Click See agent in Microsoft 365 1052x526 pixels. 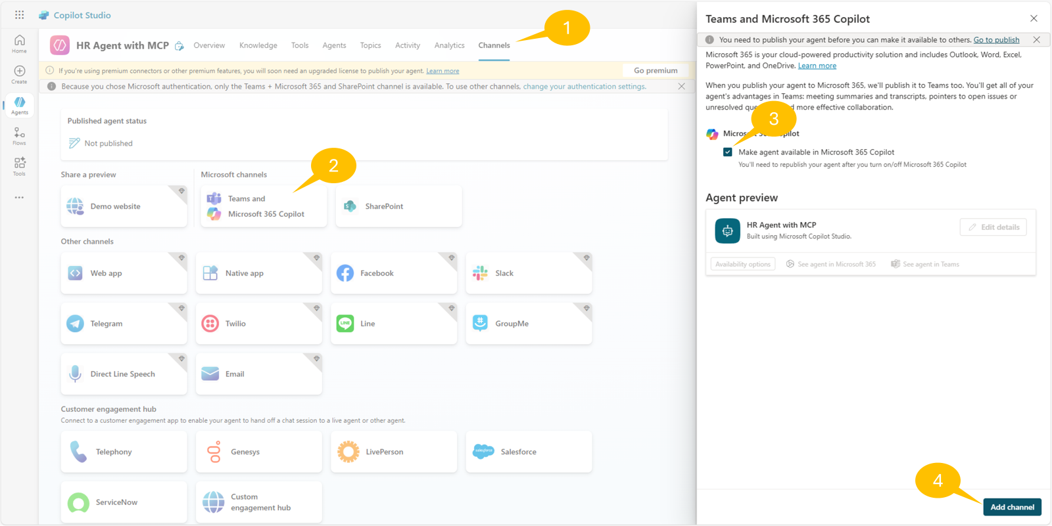pyautogui.click(x=831, y=264)
